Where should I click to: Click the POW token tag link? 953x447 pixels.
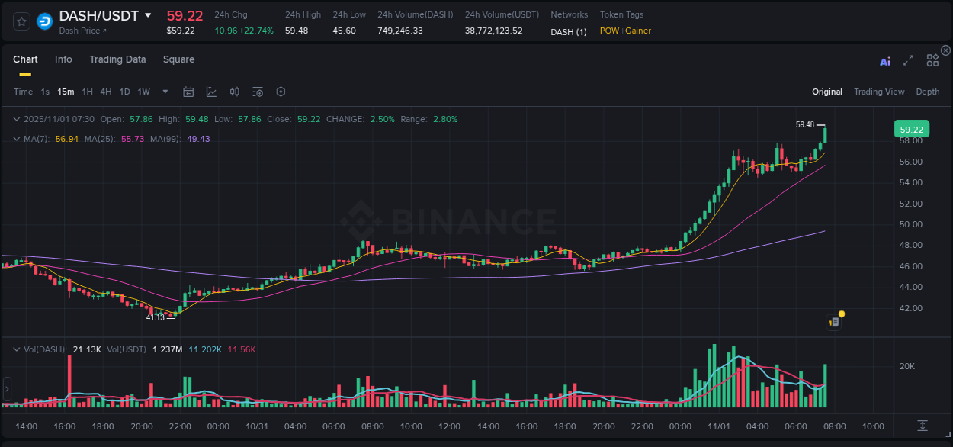point(610,31)
